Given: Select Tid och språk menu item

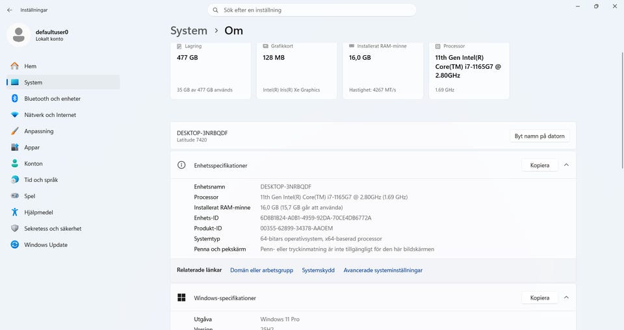Looking at the screenshot, I should click(x=41, y=180).
